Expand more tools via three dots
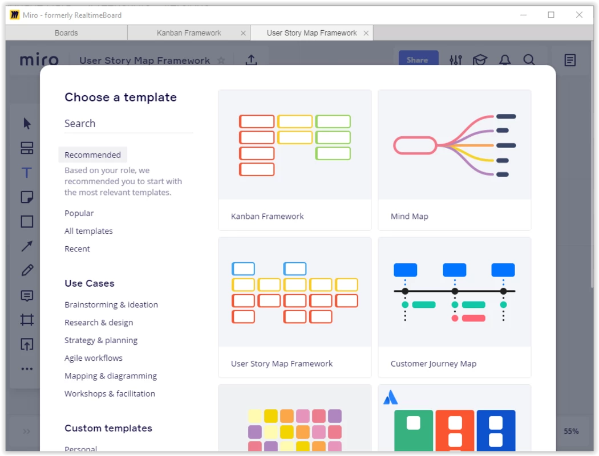599x456 pixels. coord(27,369)
